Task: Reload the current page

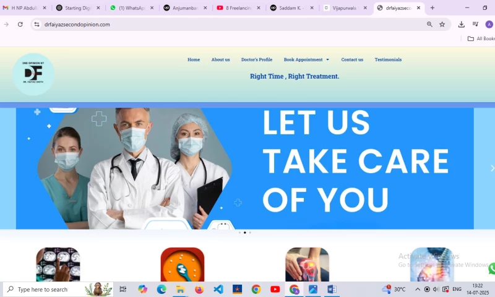Action: coord(20,24)
